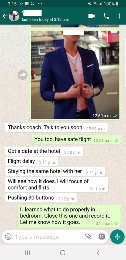Tap the back arrow in chat header

pyautogui.click(x=5, y=16)
